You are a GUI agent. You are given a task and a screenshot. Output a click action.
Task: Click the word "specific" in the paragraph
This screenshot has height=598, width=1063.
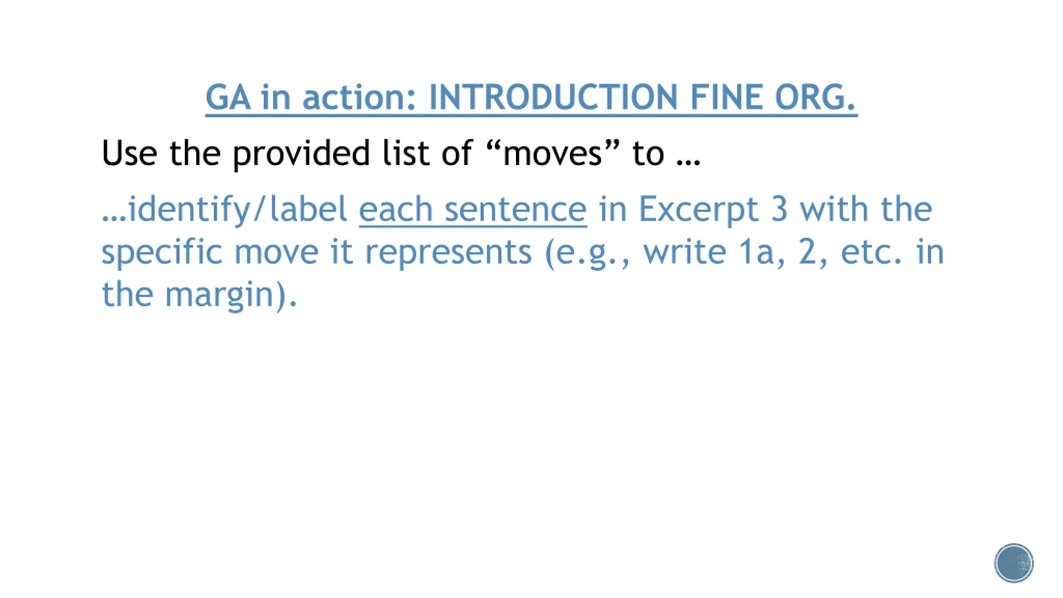[162, 252]
